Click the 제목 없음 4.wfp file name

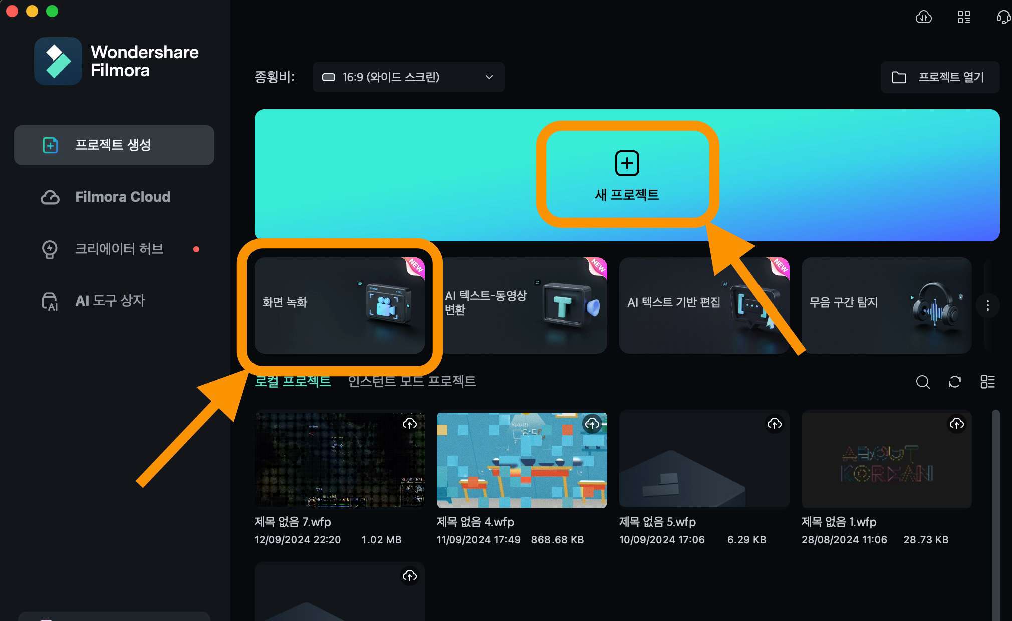click(475, 522)
